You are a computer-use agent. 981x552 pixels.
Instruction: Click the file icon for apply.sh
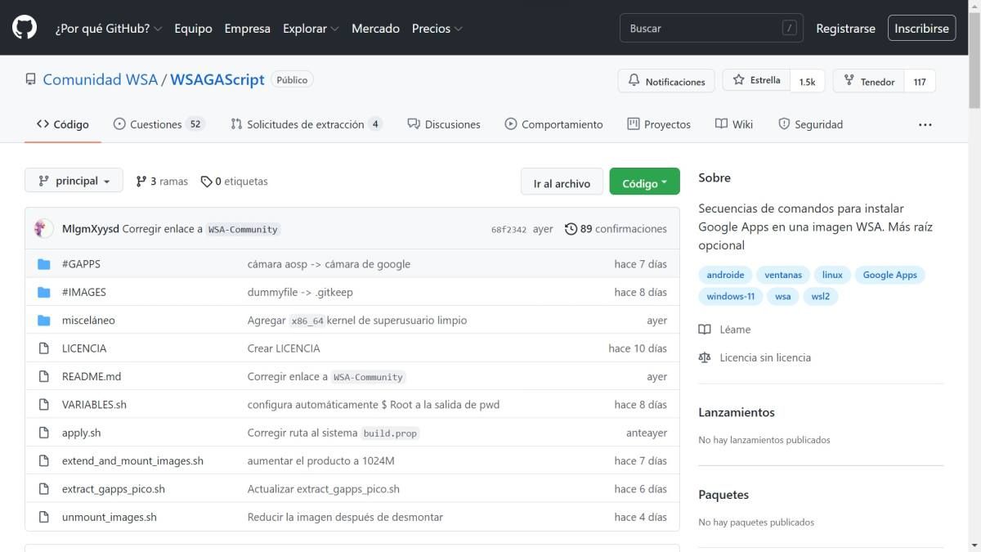tap(44, 433)
